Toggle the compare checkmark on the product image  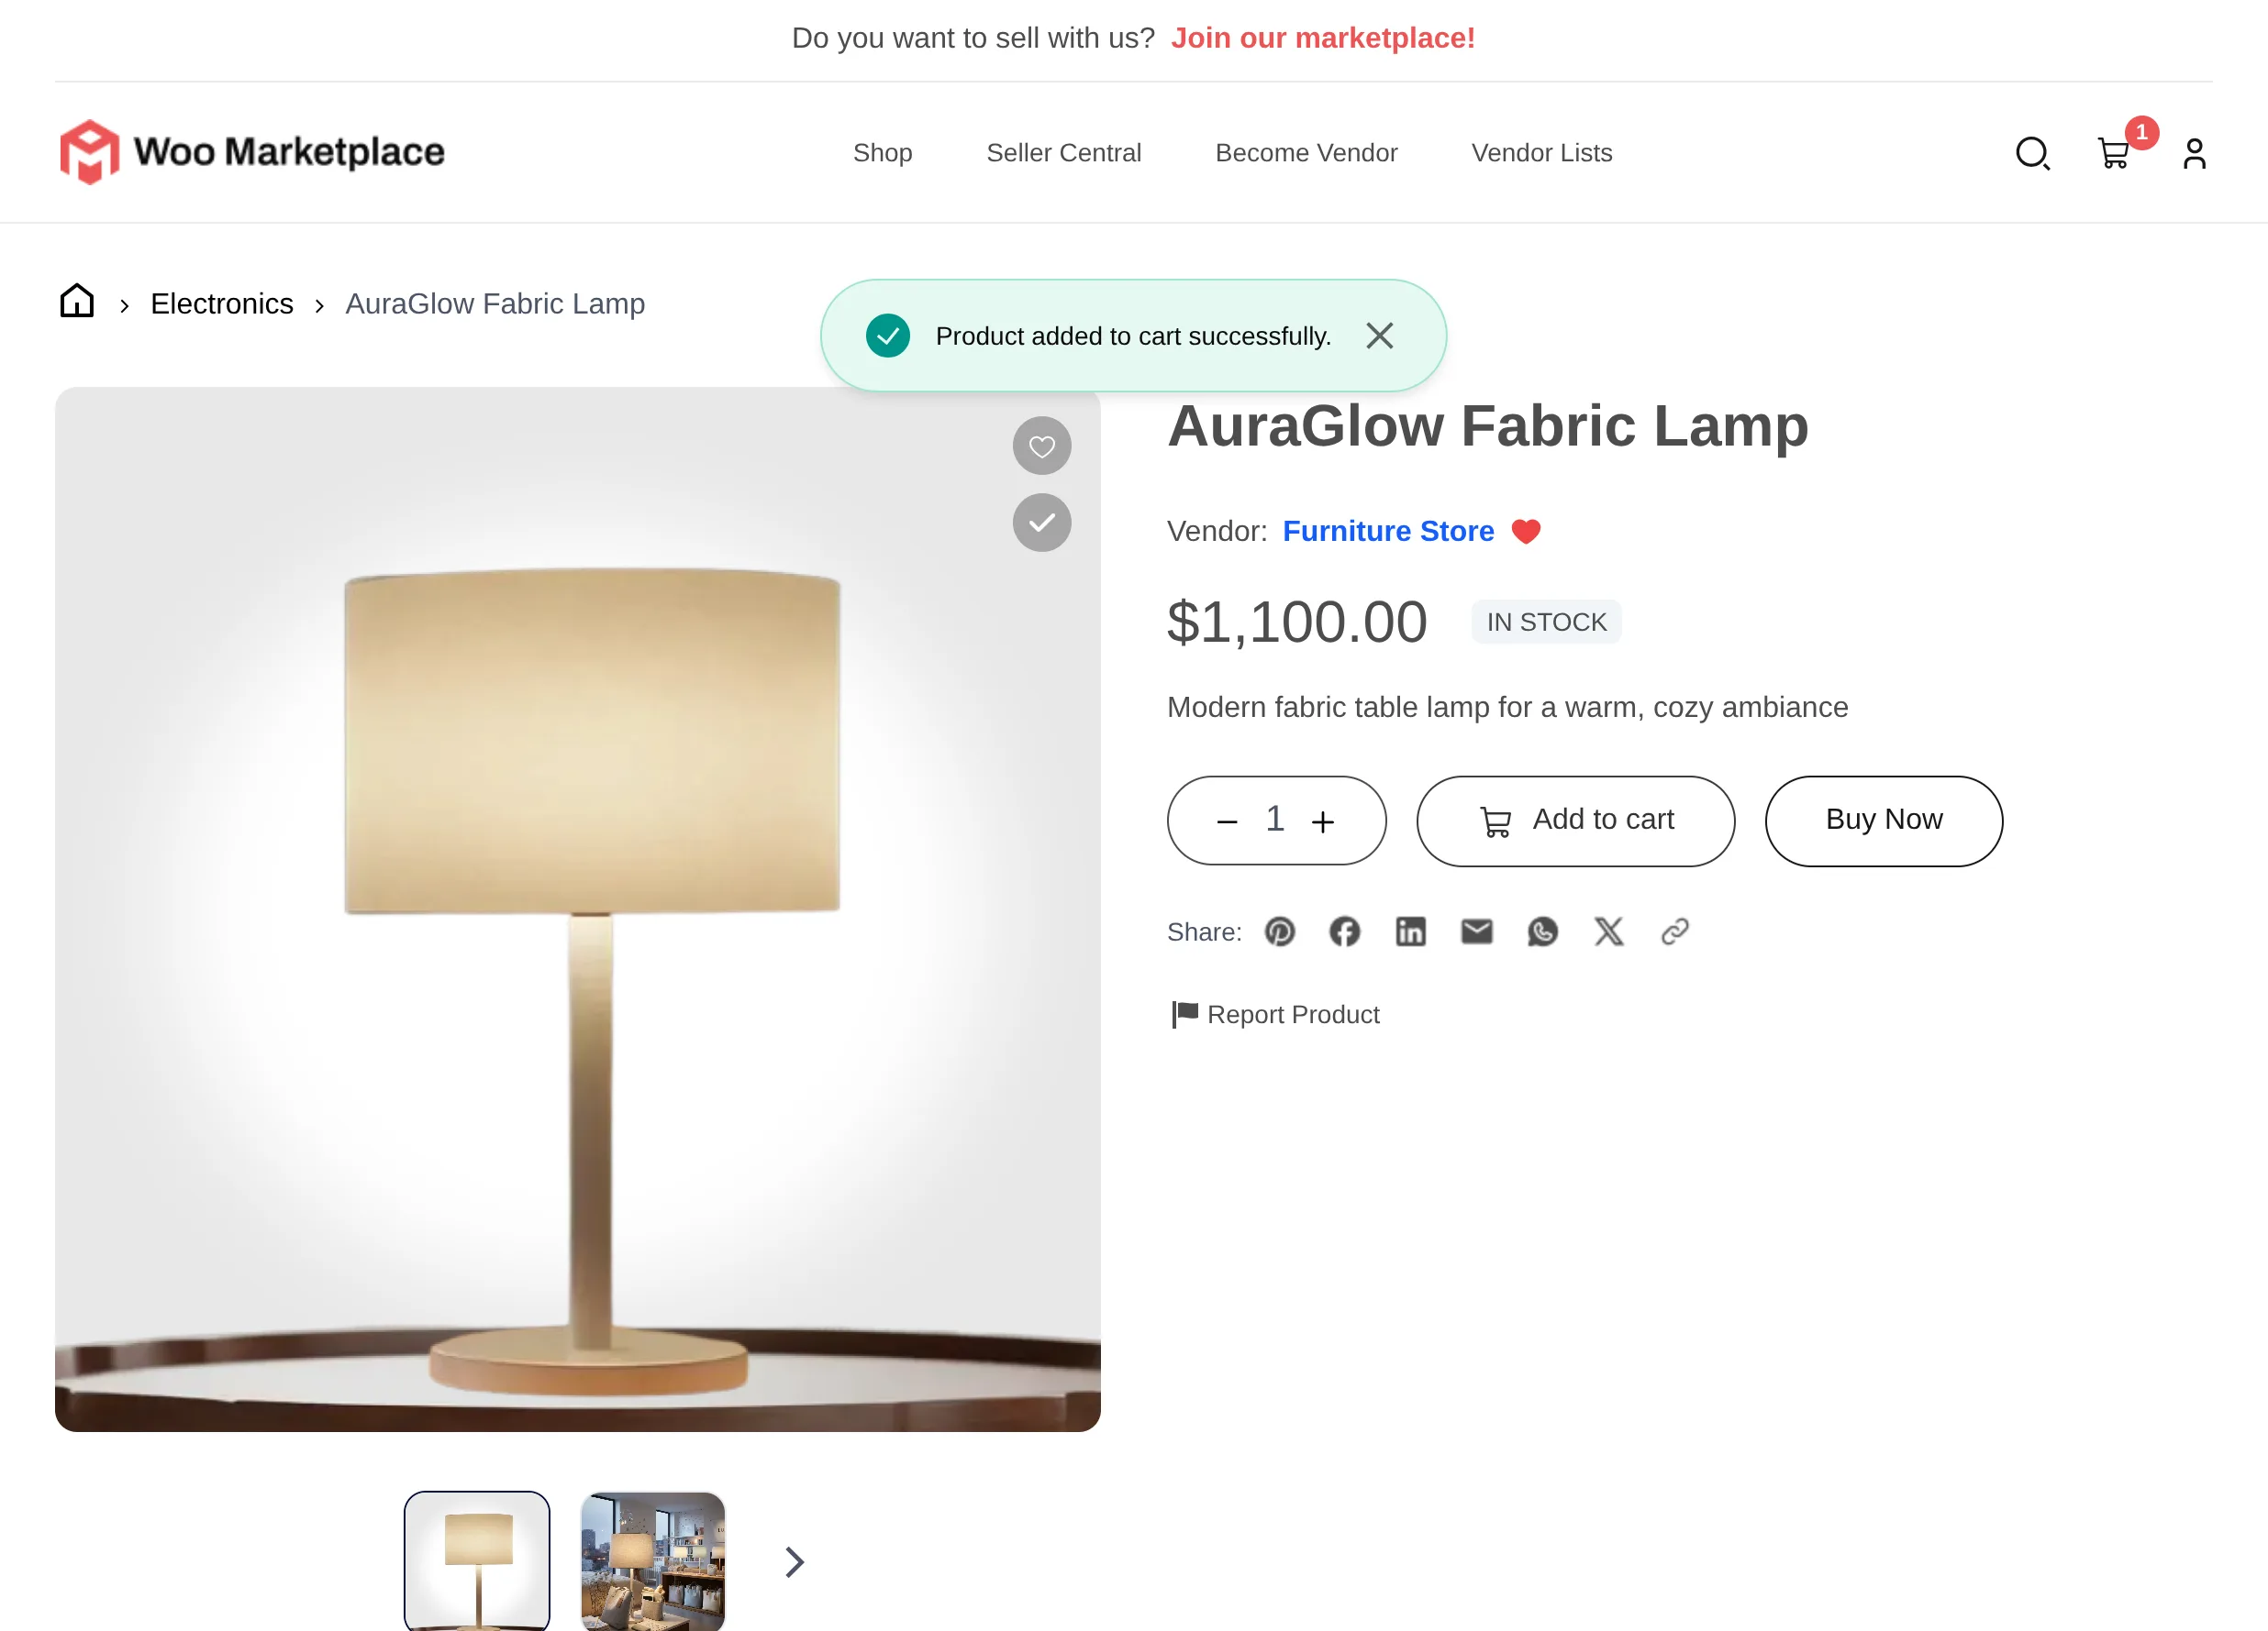(x=1042, y=522)
